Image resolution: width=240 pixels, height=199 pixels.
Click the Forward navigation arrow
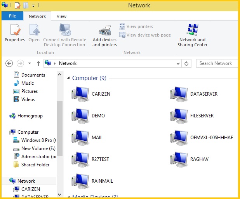[20, 63]
